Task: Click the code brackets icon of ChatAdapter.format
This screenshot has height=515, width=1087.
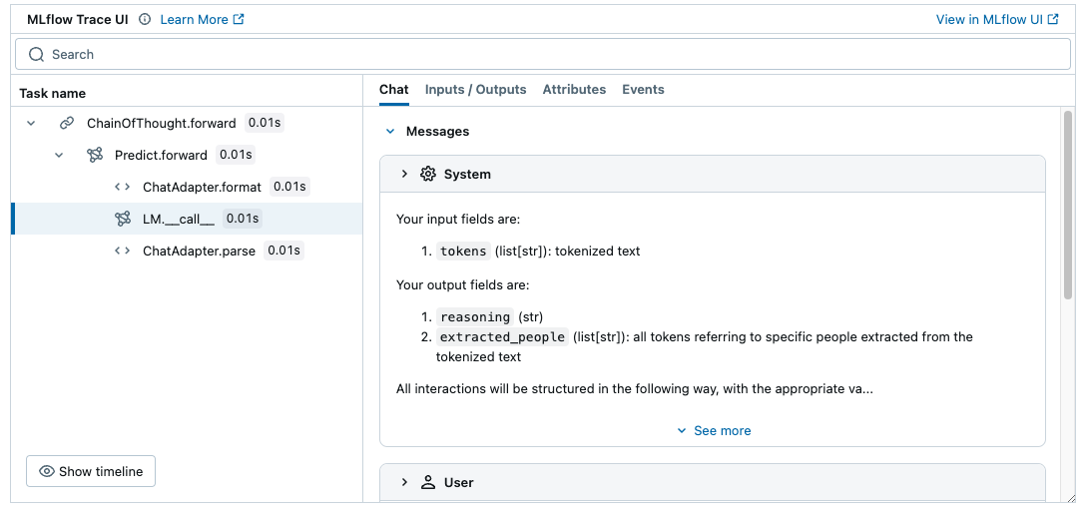Action: click(123, 188)
